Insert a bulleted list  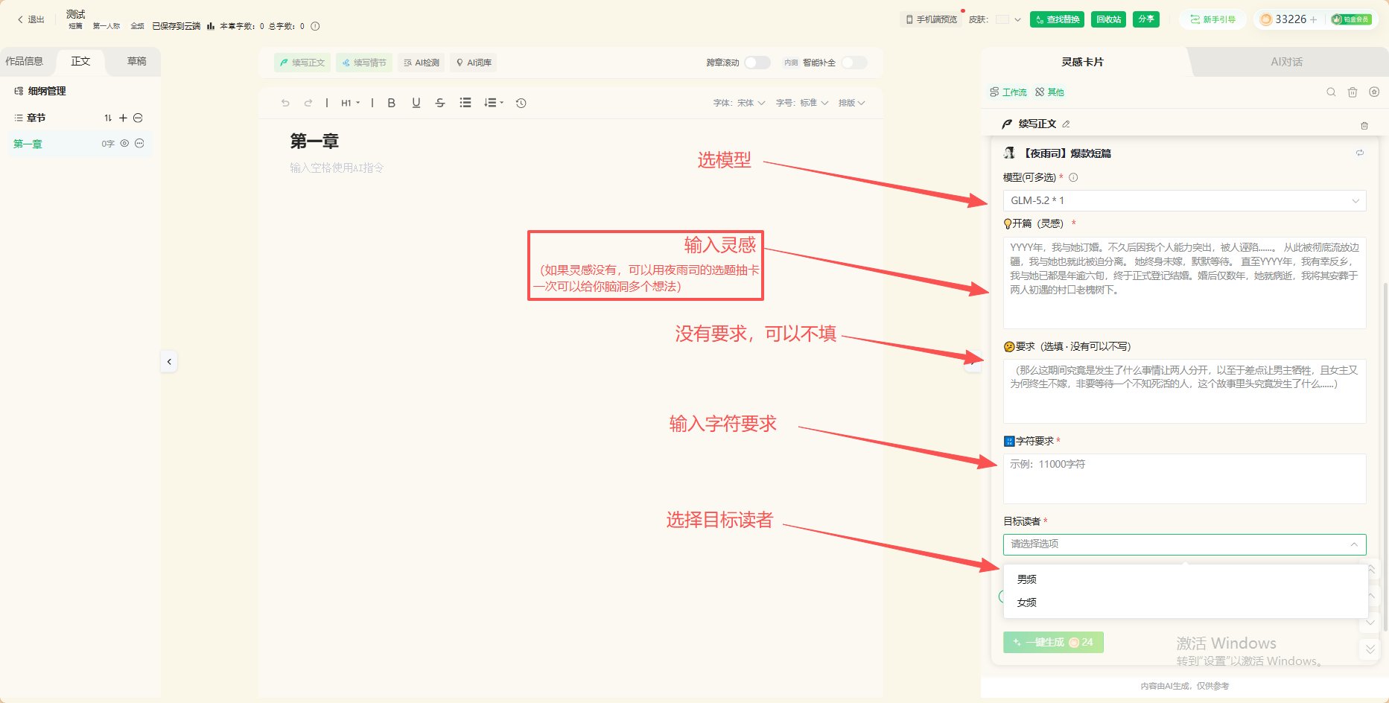coord(465,103)
